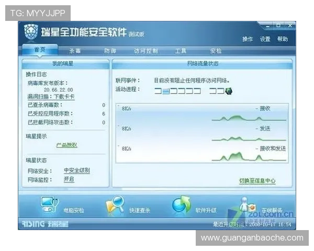Click the 漏洞扫描:下载卡卡 link
Viewport: 314px width, 251px height.
(51, 97)
